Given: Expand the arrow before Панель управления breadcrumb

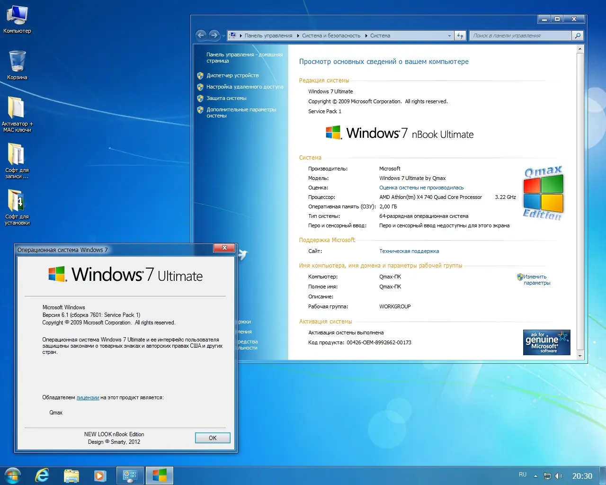Looking at the screenshot, I should (241, 36).
